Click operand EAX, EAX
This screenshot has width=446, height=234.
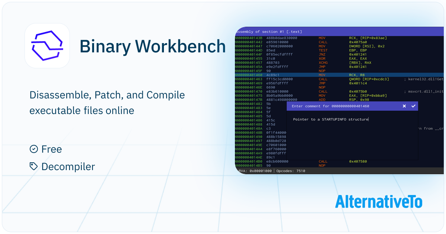pos(358,58)
